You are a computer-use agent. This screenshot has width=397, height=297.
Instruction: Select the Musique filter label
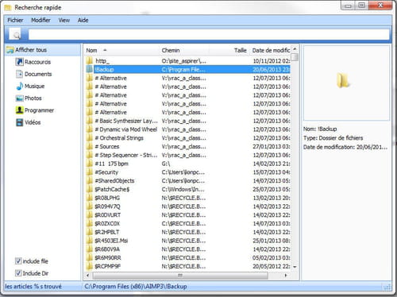(35, 86)
